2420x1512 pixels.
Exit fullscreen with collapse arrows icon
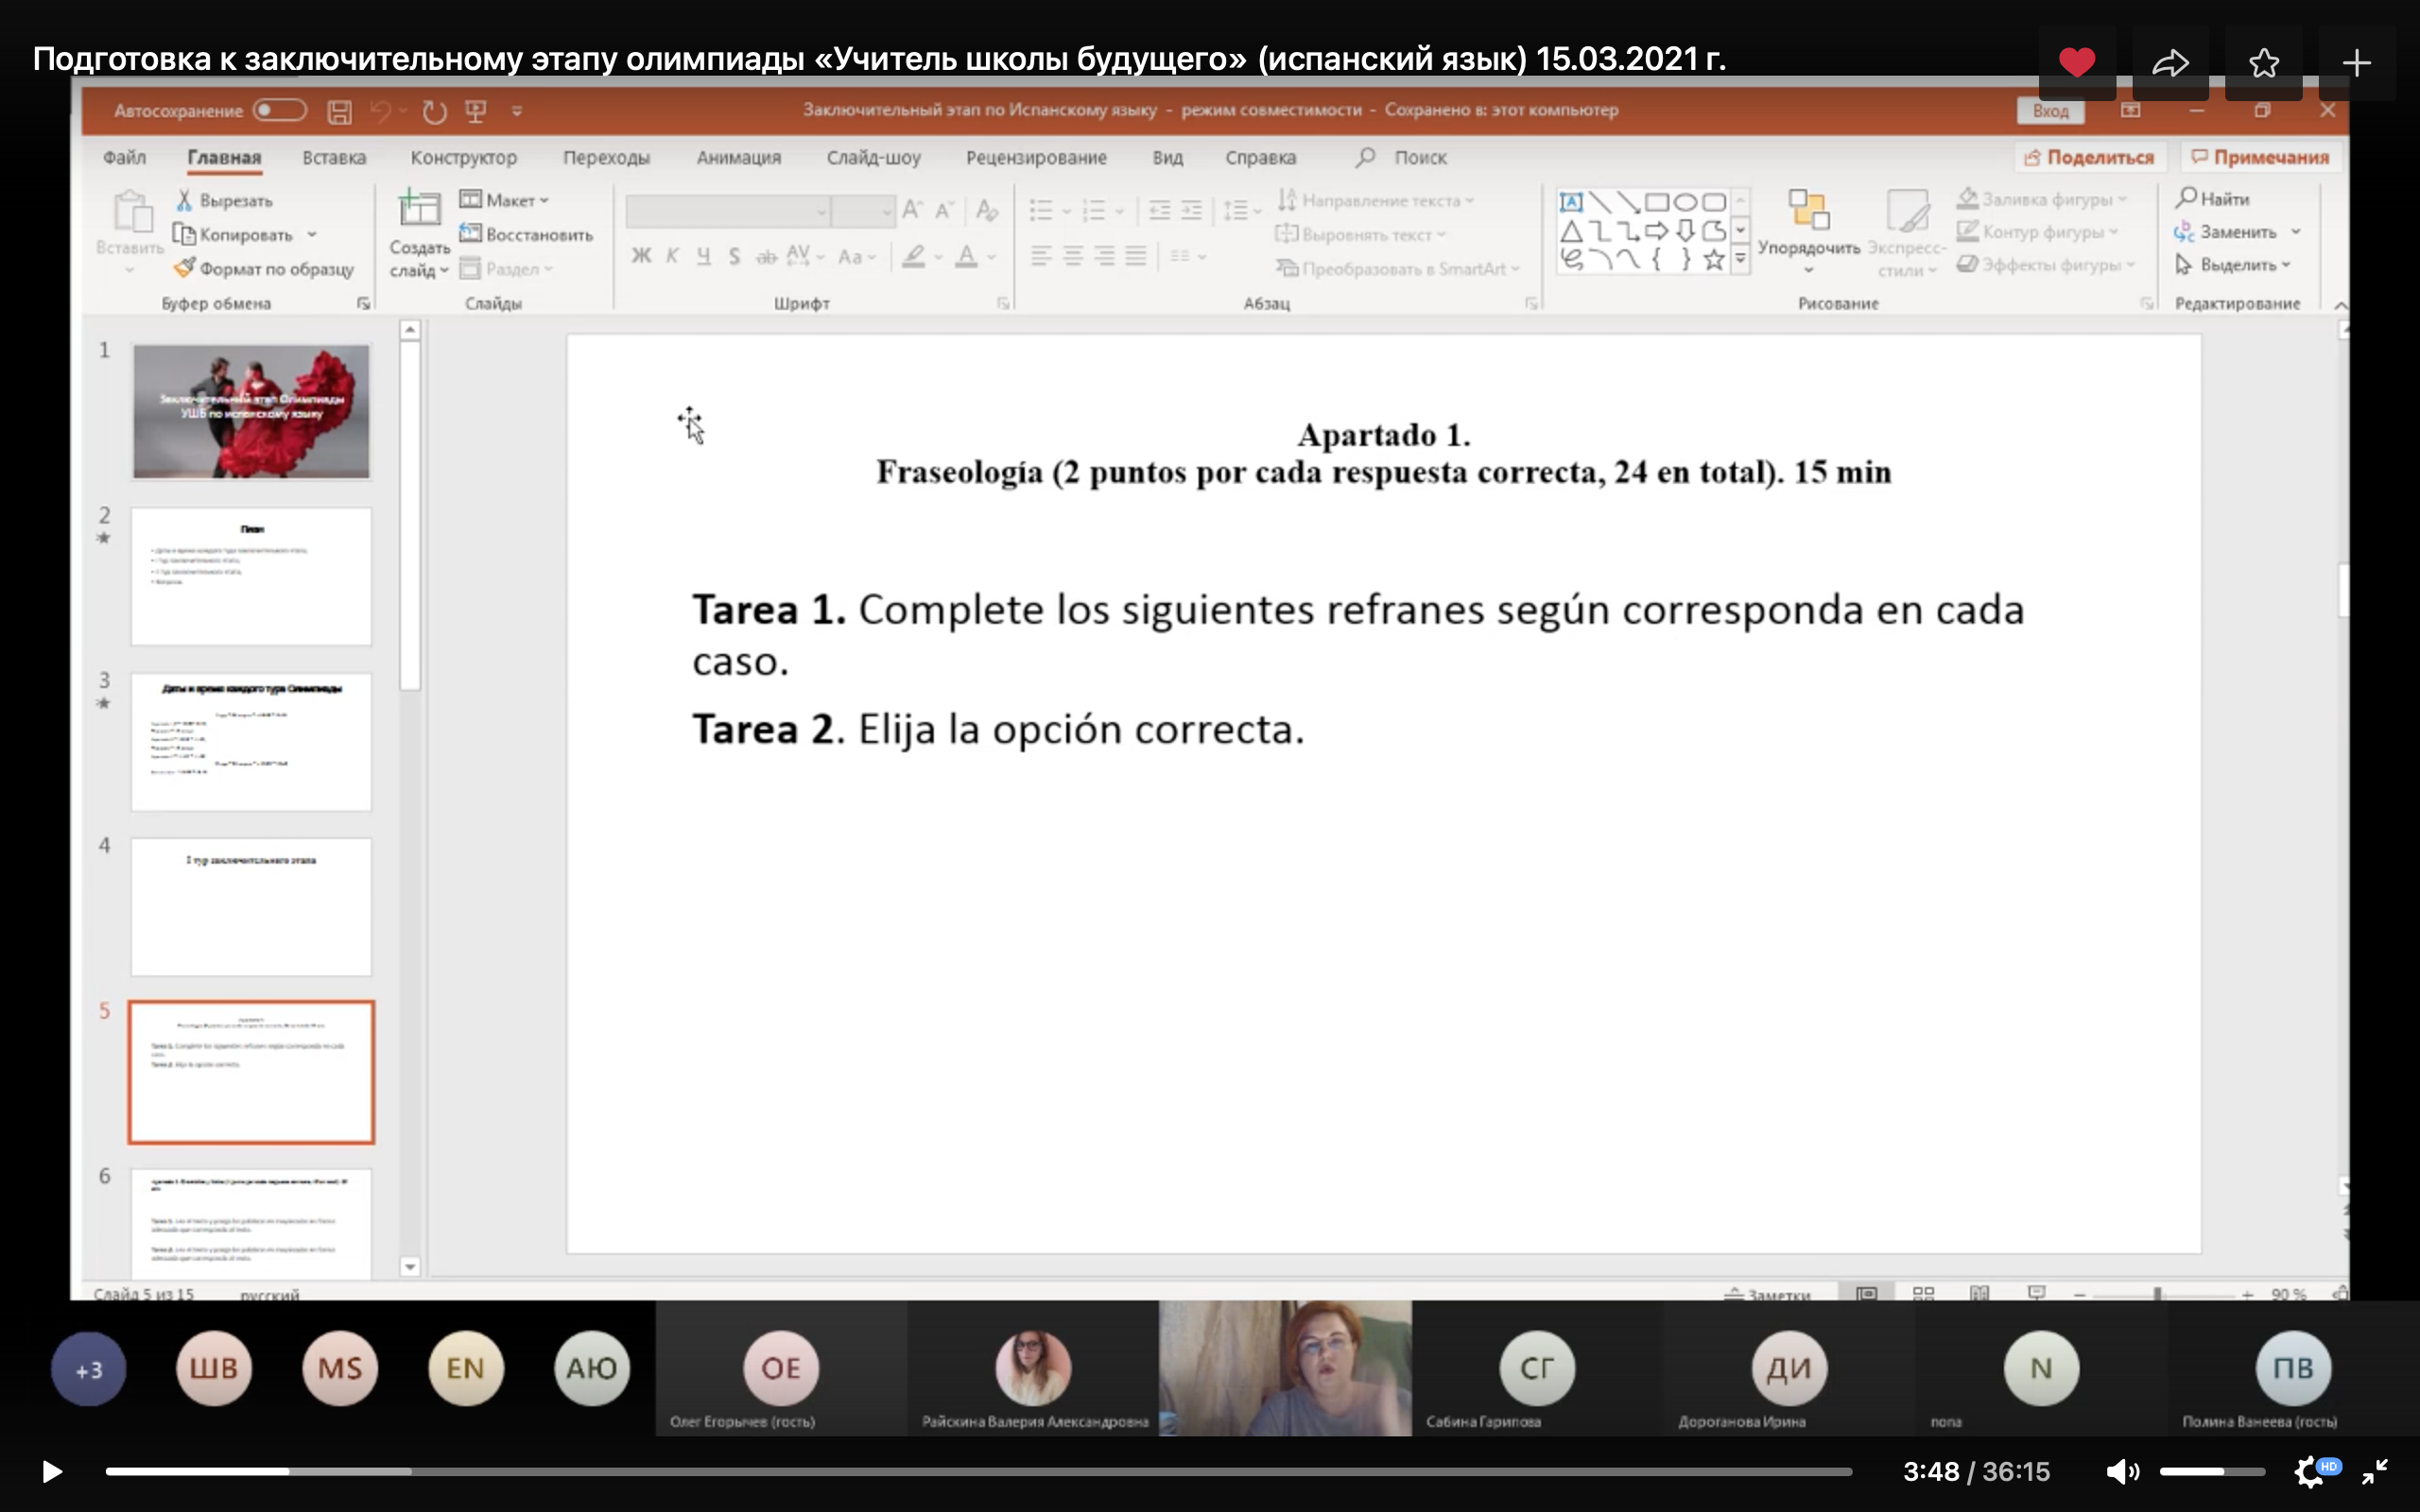coord(2374,1472)
